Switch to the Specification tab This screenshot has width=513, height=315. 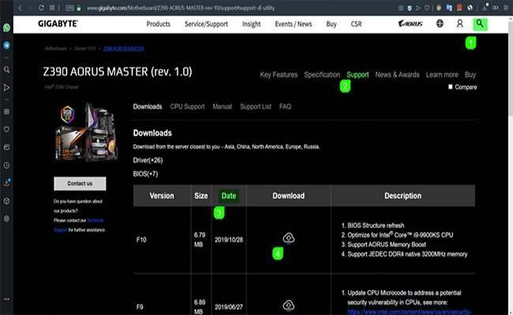pos(322,75)
